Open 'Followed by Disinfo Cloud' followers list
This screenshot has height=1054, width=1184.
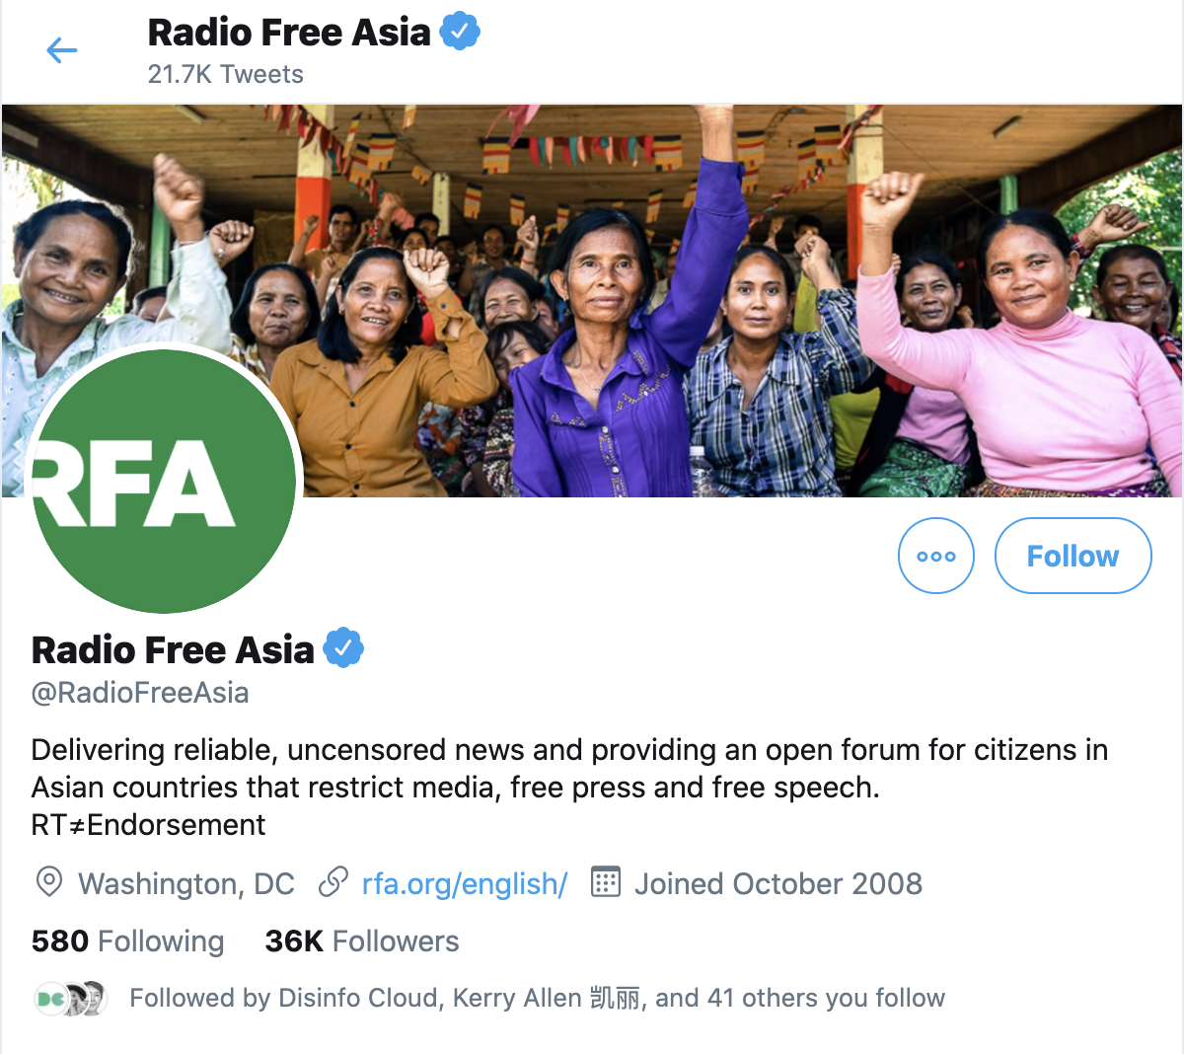tap(538, 998)
